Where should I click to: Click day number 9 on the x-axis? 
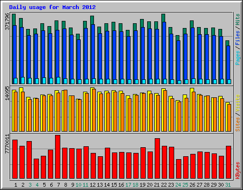click(73, 185)
